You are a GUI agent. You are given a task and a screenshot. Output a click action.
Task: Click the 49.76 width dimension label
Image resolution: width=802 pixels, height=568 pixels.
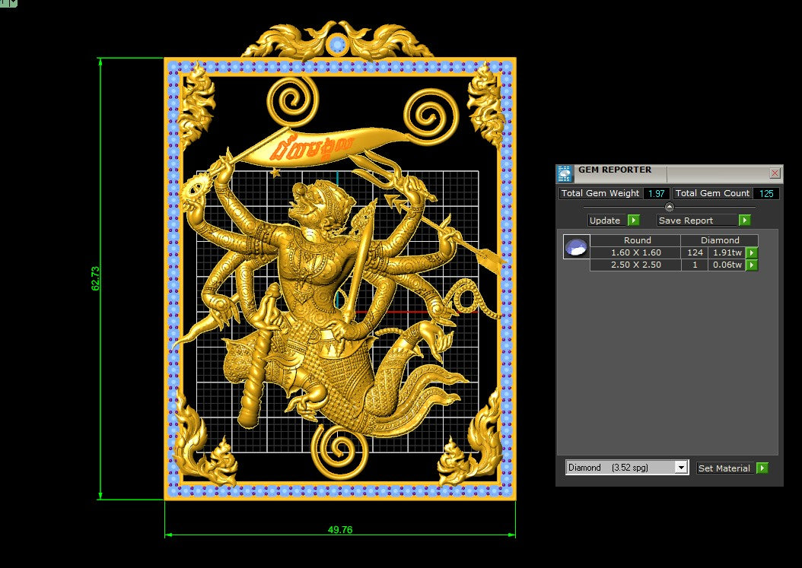[340, 530]
